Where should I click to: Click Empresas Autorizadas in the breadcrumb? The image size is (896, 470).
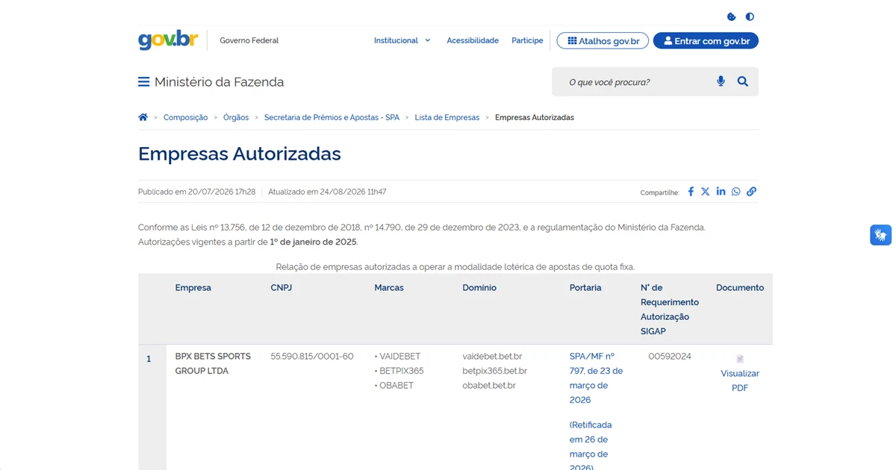point(535,117)
